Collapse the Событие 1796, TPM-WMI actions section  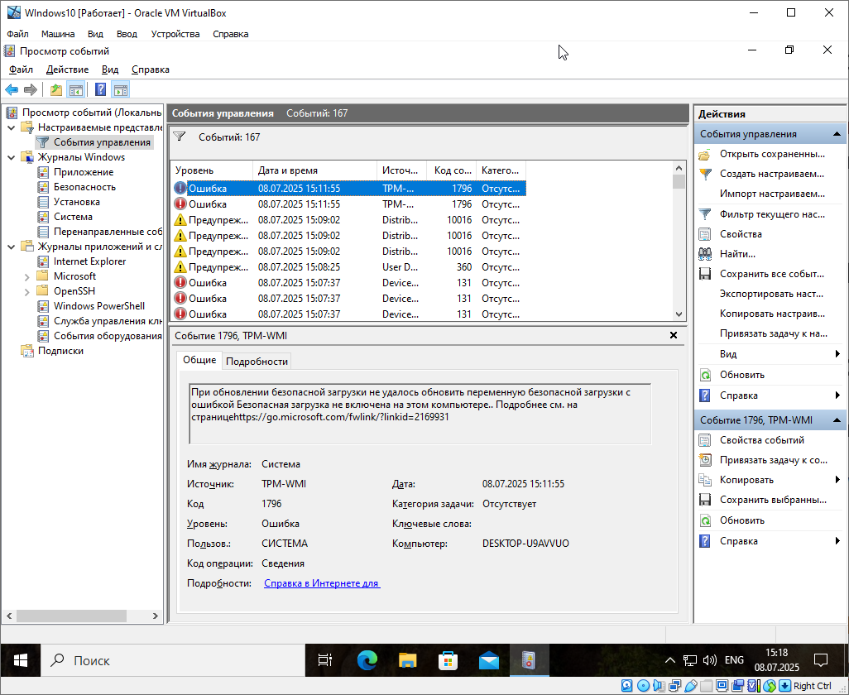[x=837, y=420]
